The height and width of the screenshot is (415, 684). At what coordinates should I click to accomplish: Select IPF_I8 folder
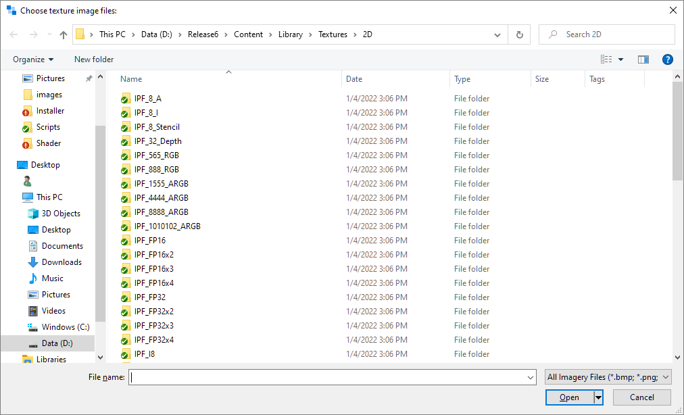pyautogui.click(x=145, y=354)
